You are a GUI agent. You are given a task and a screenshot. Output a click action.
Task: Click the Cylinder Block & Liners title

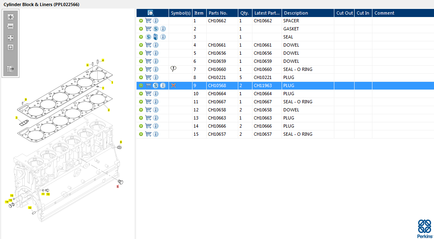coord(41,4)
